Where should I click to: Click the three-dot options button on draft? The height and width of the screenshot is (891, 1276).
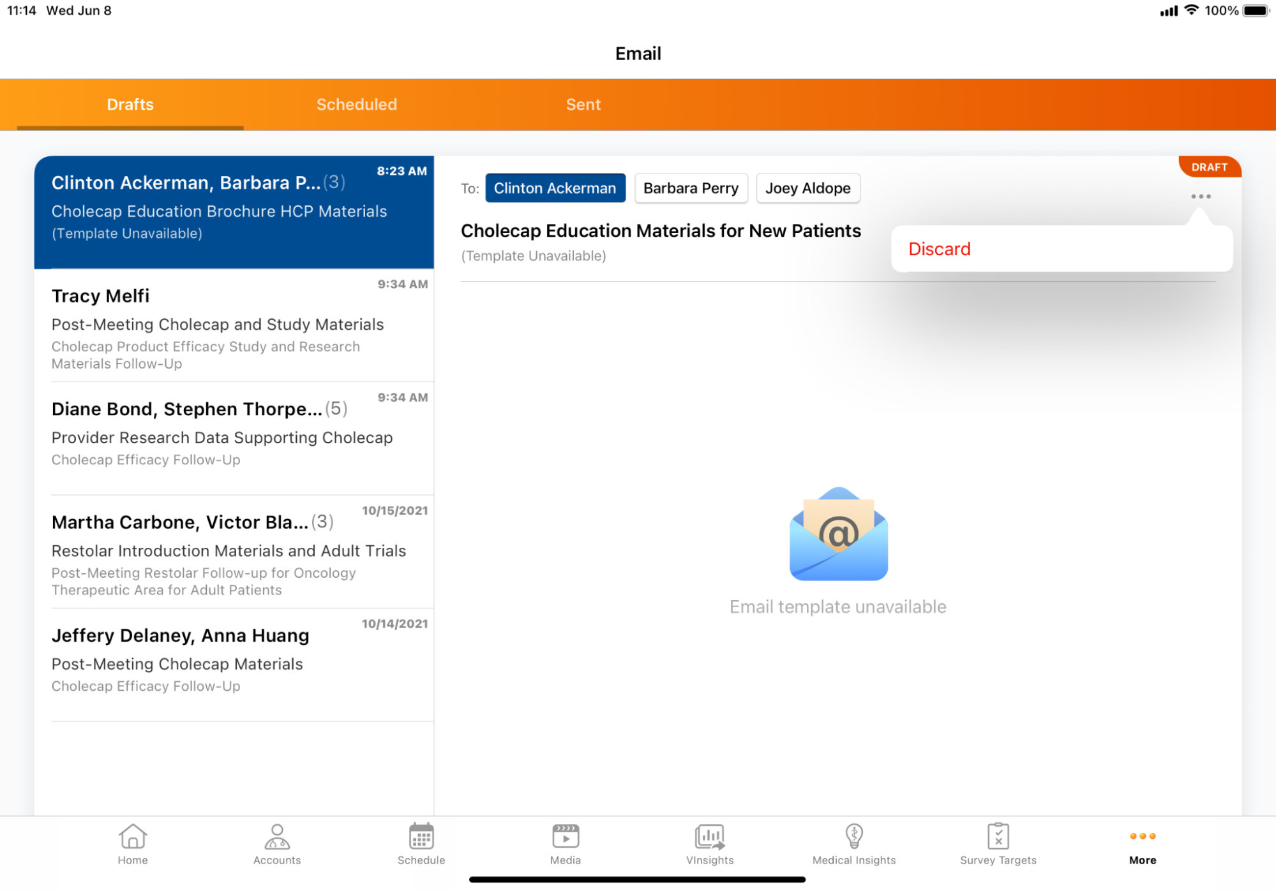1200,196
